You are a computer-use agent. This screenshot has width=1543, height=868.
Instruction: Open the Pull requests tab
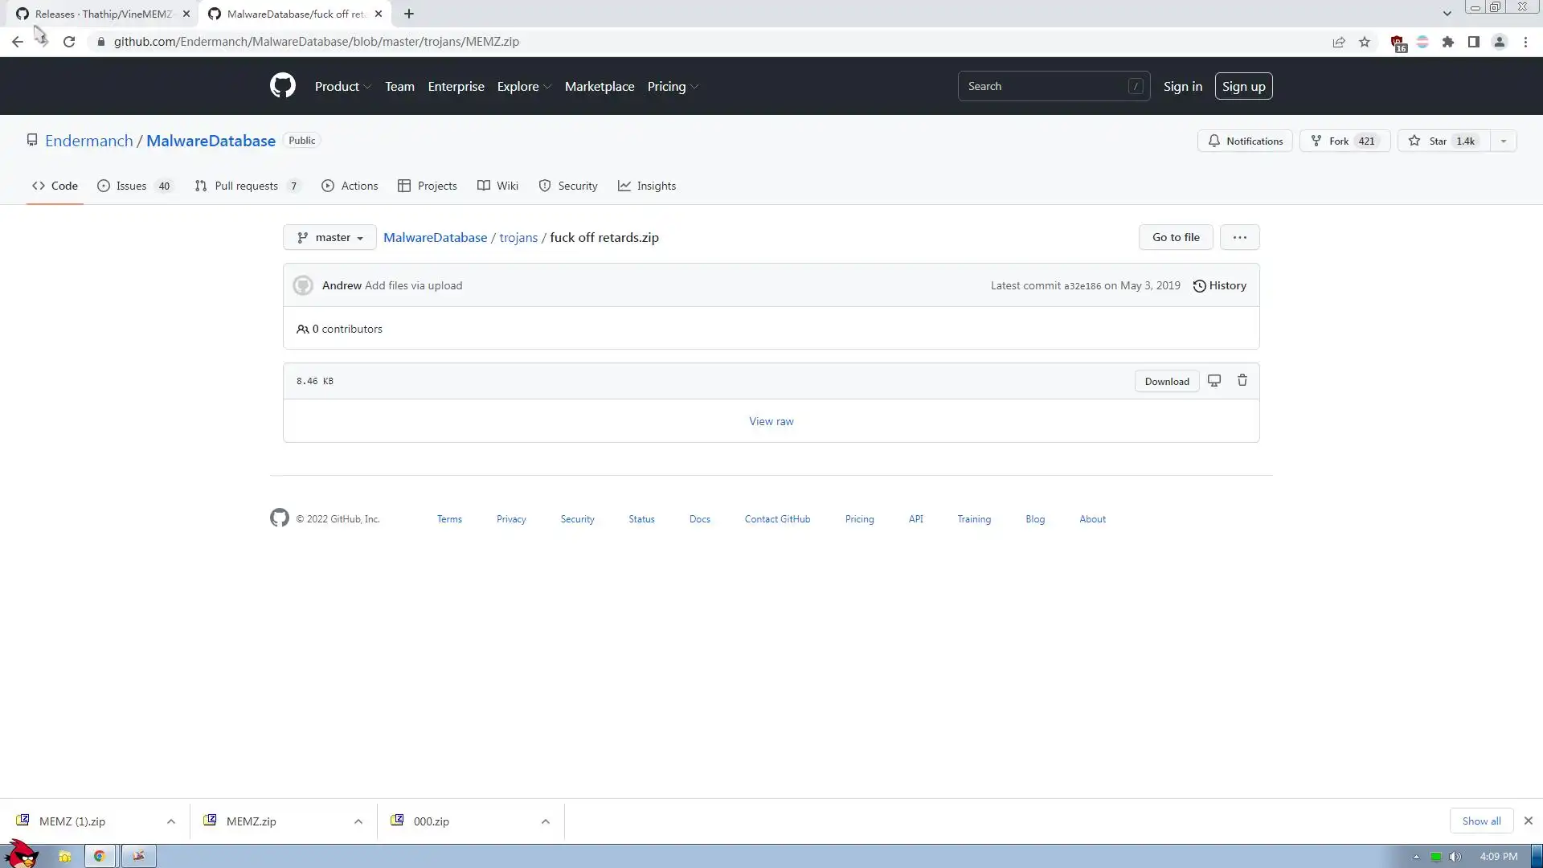click(247, 186)
